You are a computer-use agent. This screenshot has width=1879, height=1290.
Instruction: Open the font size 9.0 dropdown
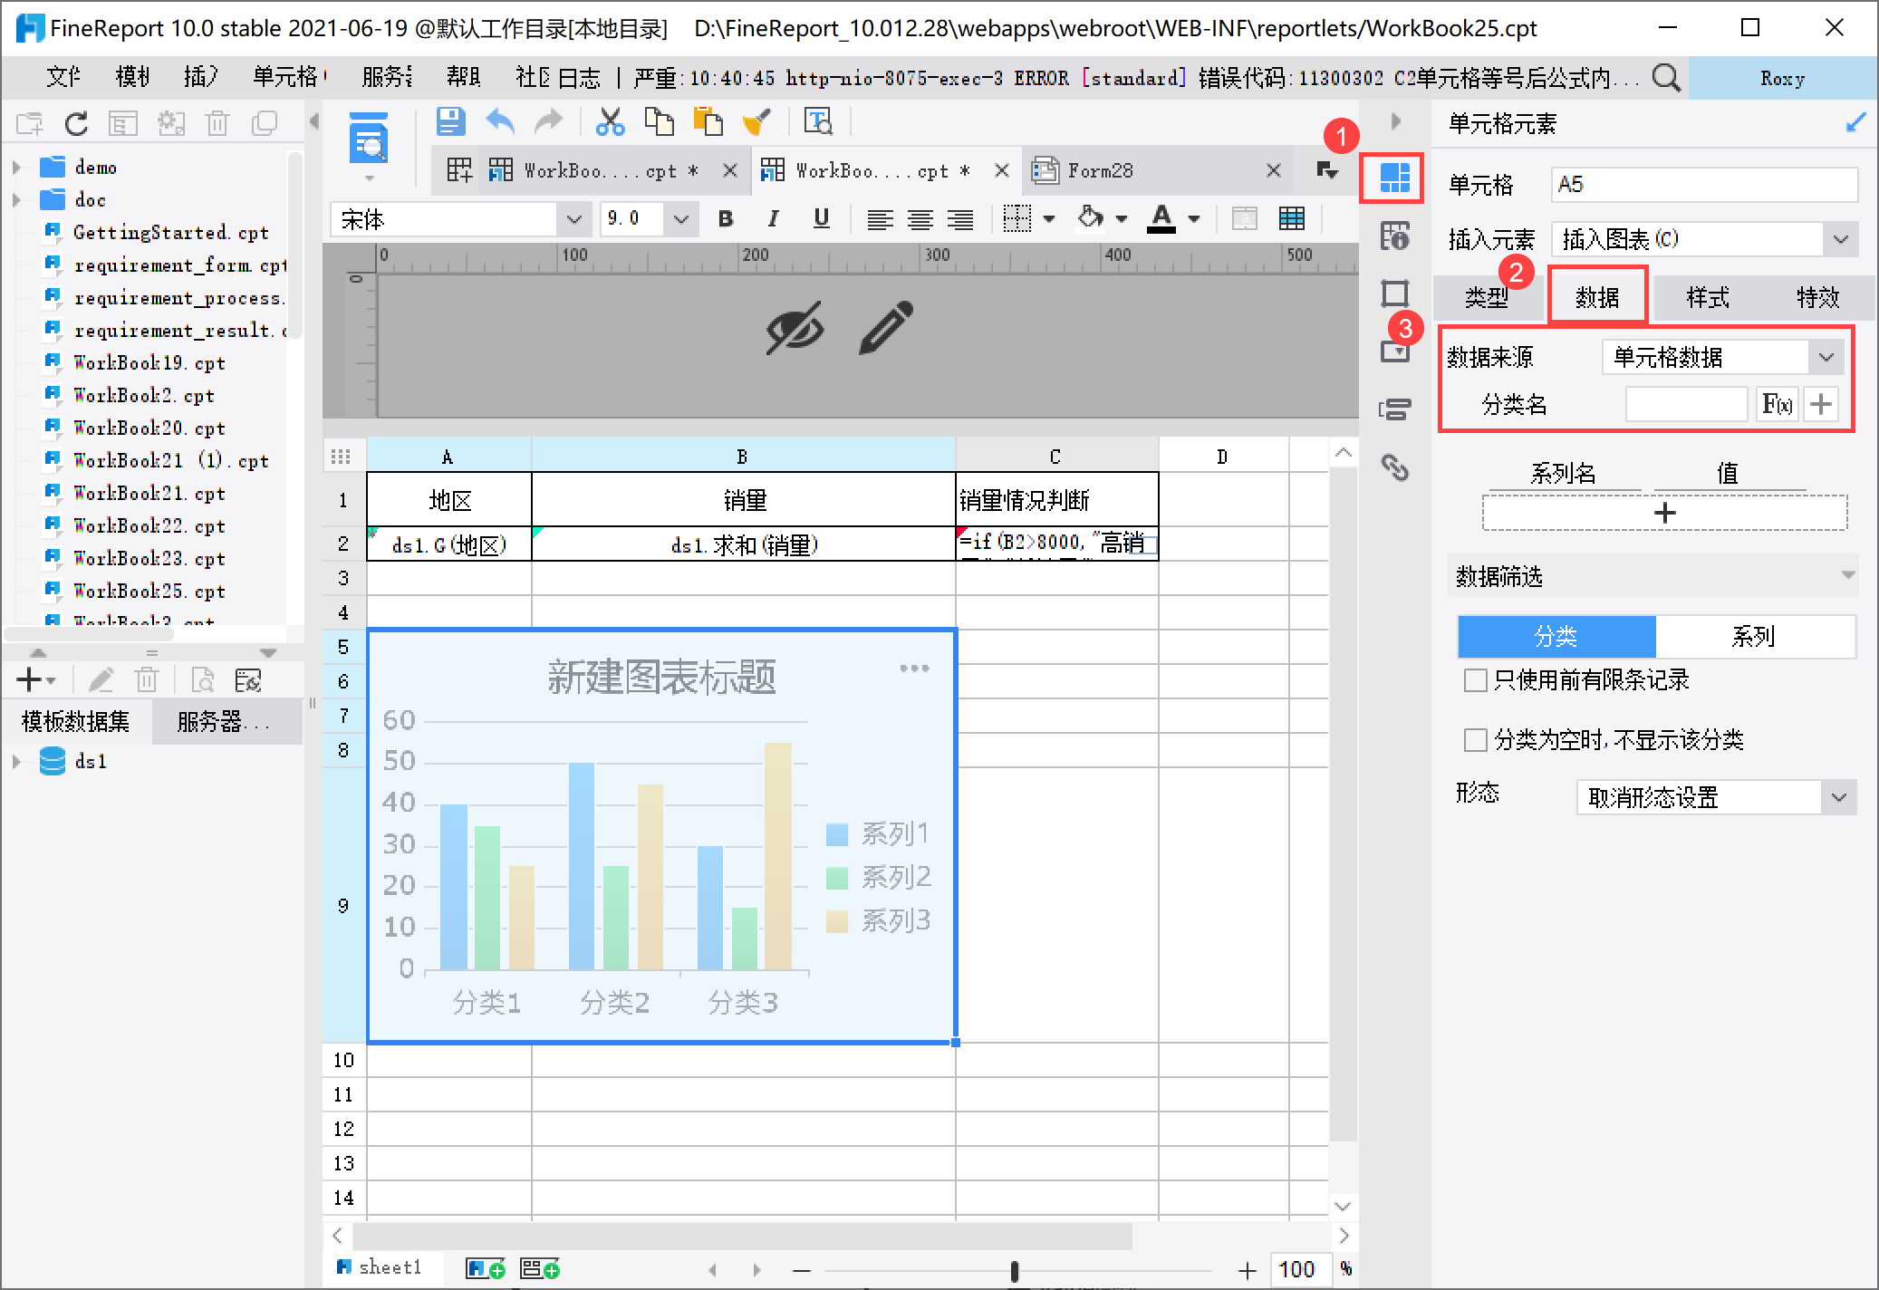coord(680,219)
